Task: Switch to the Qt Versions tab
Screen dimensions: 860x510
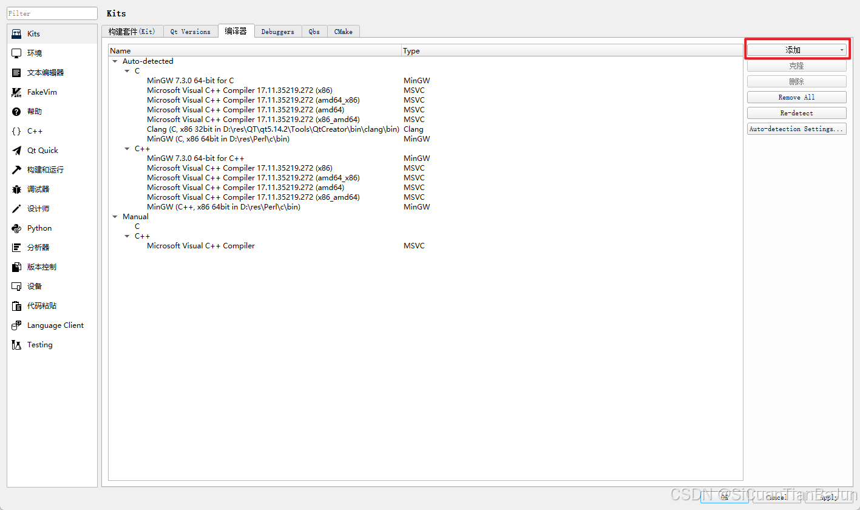Action: (191, 31)
